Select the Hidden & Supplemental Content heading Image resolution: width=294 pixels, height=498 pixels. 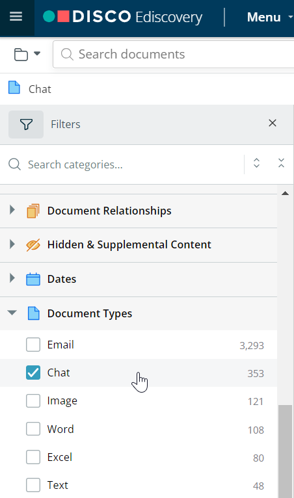[x=129, y=245]
